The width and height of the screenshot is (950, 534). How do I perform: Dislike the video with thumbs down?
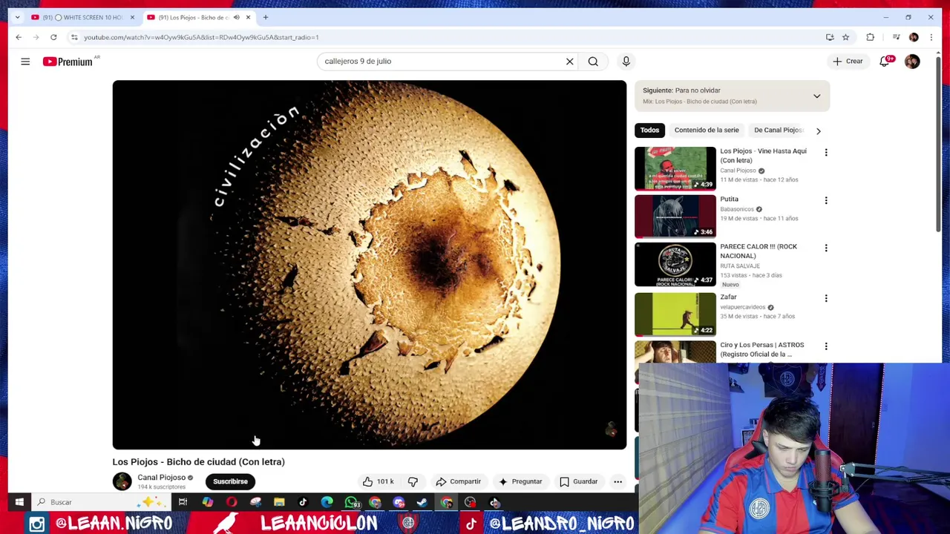pyautogui.click(x=413, y=481)
